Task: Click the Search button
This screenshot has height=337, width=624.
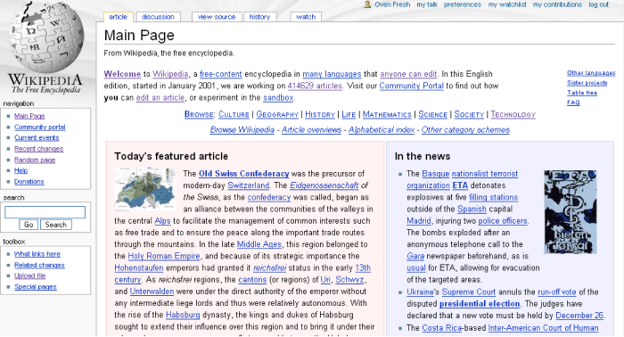Action: tap(55, 225)
